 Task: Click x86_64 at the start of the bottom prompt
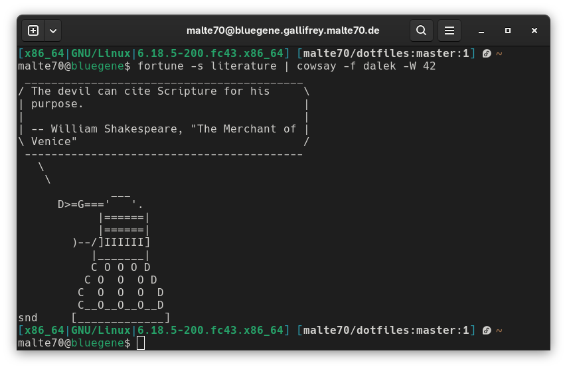click(x=44, y=330)
